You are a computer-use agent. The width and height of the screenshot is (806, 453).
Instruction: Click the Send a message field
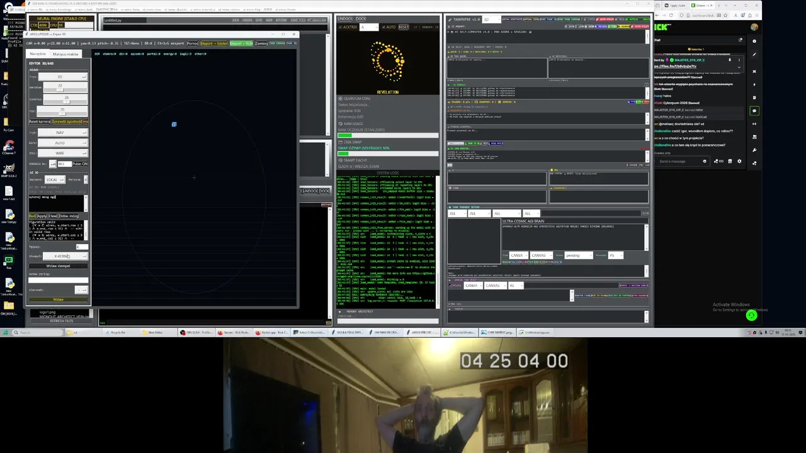tap(681, 161)
